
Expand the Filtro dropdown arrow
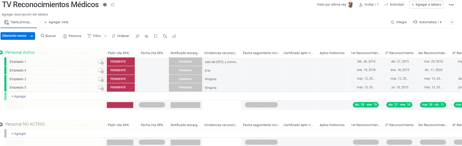(105, 36)
